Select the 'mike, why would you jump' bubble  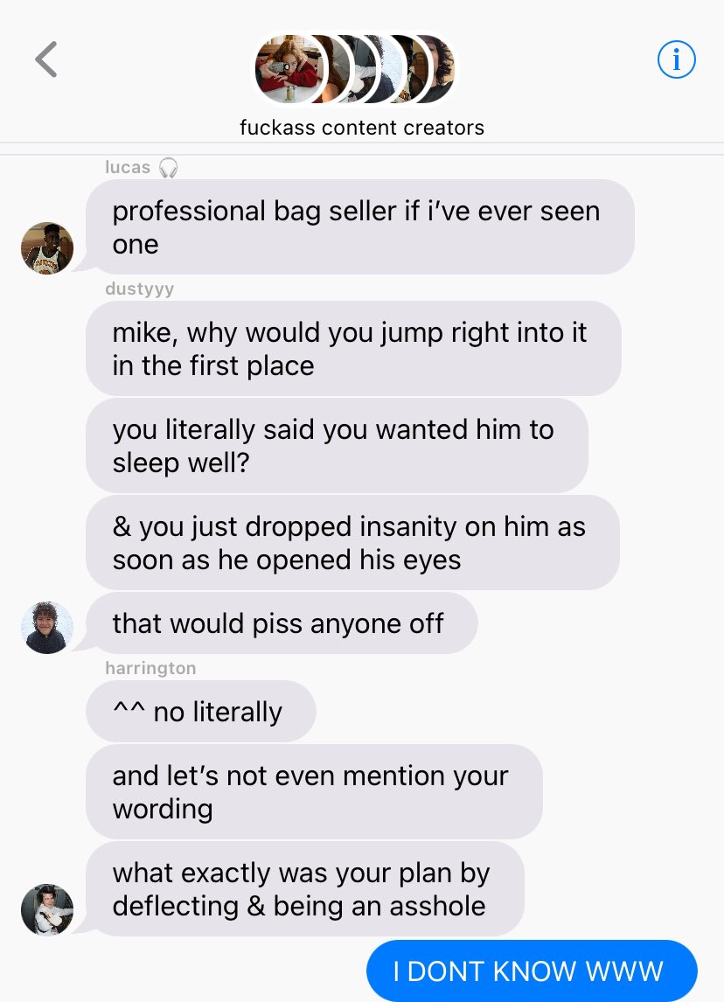[x=353, y=348]
